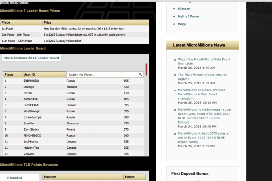Select the hel10s user row
This screenshot has width=272, height=181.
click(x=73, y=93)
